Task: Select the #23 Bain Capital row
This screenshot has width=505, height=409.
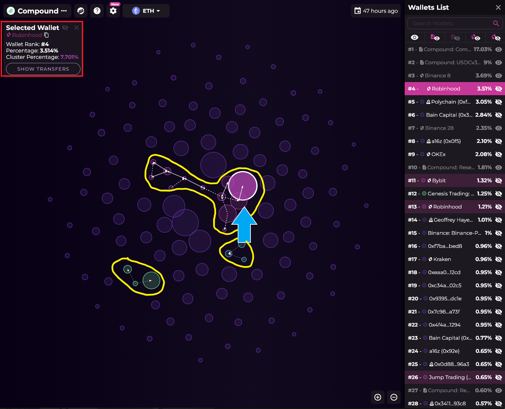Action: [x=455, y=338]
